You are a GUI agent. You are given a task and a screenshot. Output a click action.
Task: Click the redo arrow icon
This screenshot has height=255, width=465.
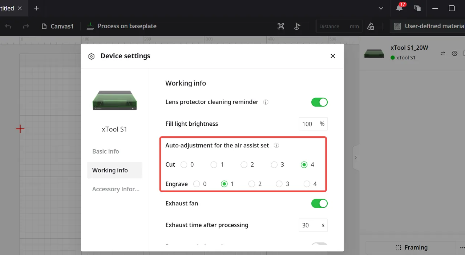(x=26, y=26)
